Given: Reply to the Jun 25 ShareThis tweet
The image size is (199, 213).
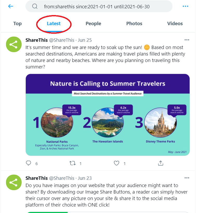Looking at the screenshot, I should coord(28,163).
